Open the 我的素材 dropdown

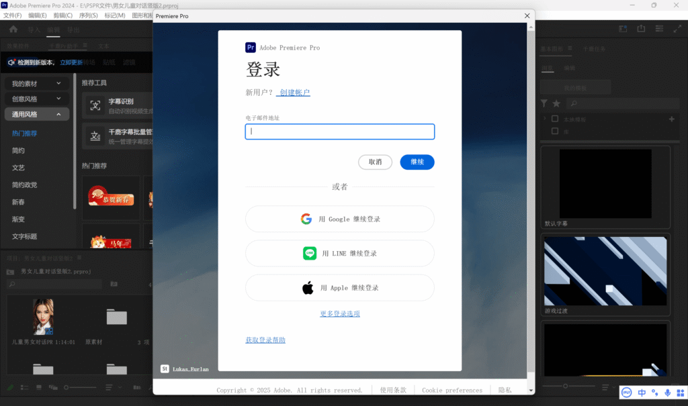[x=36, y=83]
